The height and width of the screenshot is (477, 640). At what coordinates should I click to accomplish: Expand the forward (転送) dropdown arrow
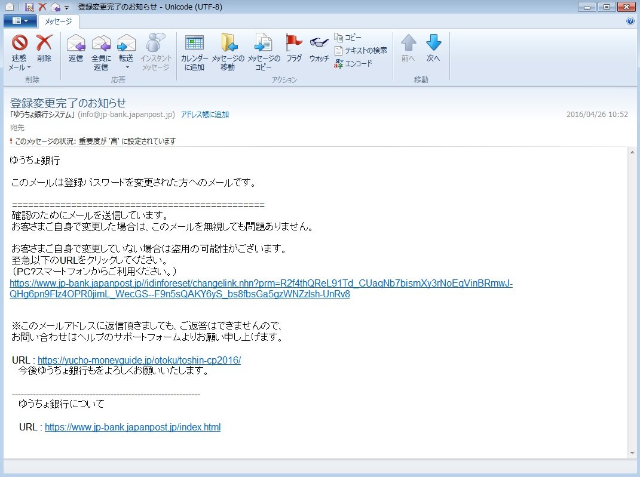click(x=127, y=67)
